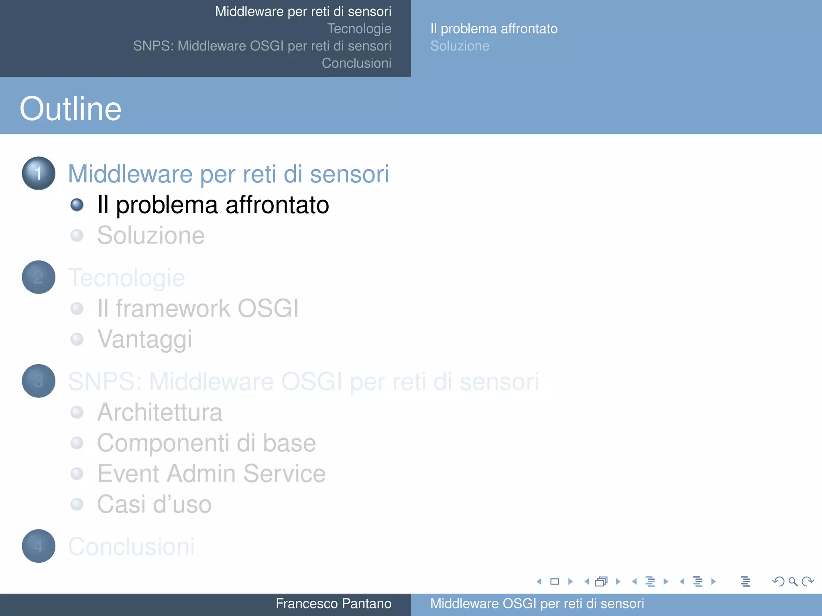Screen dimensions: 822x616
Task: Jump to outline item Componenti di base
Action: pos(207,443)
